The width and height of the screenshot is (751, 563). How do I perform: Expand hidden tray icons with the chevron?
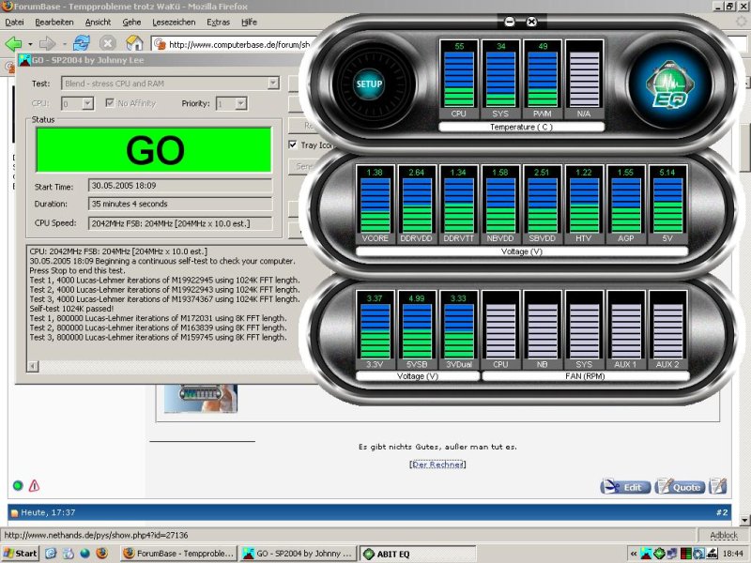coord(633,554)
